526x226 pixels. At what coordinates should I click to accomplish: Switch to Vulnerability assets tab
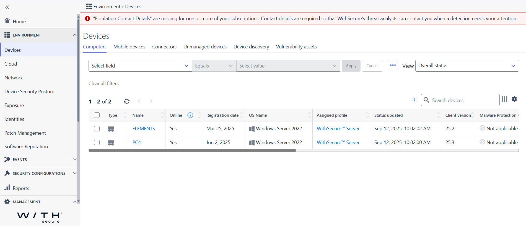pyautogui.click(x=296, y=47)
